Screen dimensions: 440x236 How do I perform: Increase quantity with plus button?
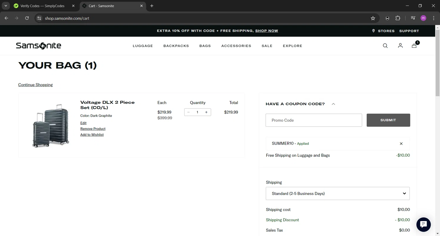click(x=206, y=112)
